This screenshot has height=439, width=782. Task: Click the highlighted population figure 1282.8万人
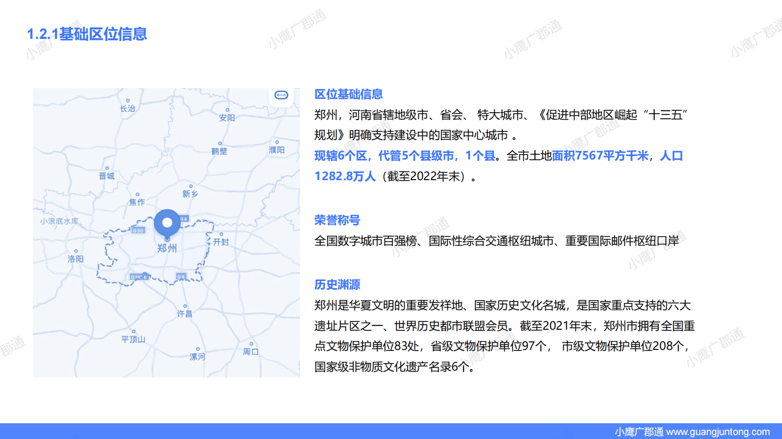click(x=345, y=176)
